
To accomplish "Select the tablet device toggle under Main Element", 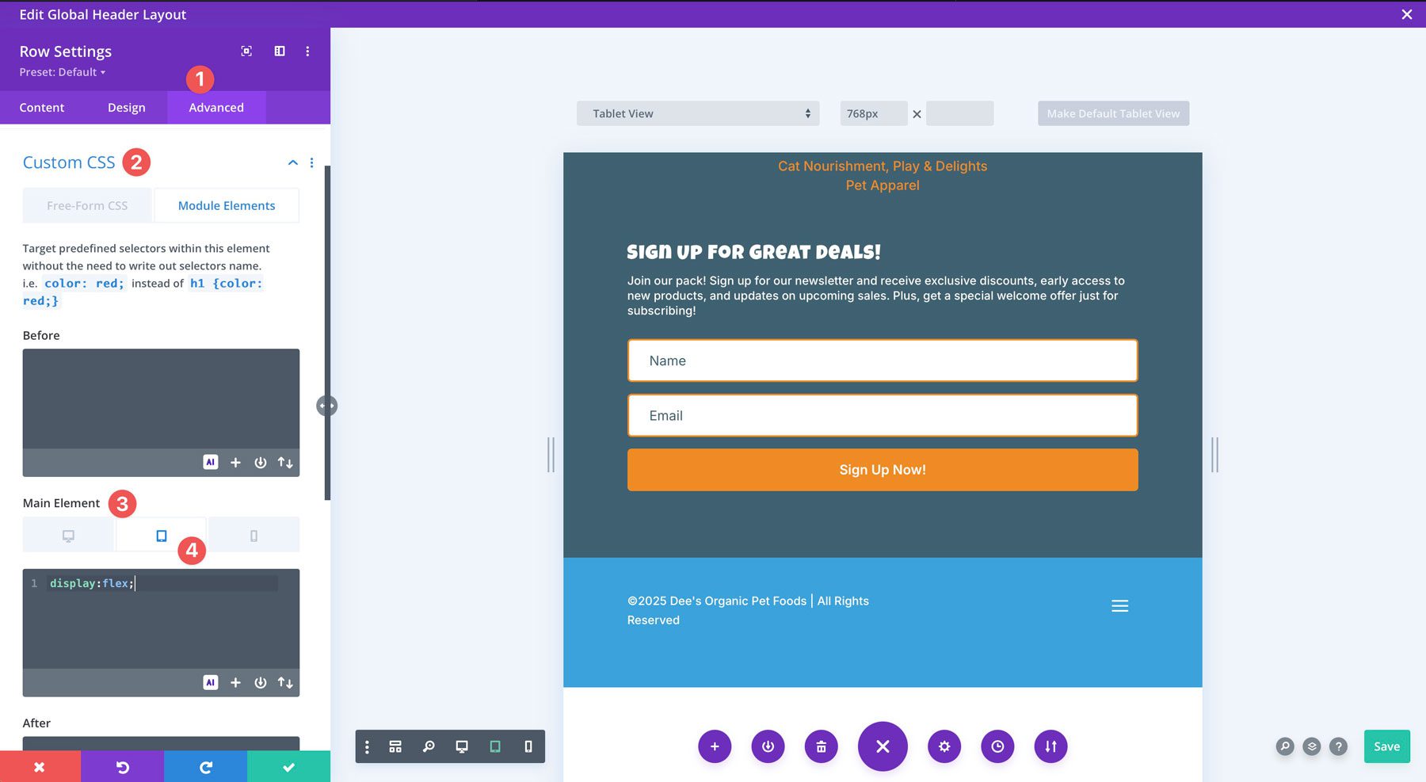I will point(161,534).
